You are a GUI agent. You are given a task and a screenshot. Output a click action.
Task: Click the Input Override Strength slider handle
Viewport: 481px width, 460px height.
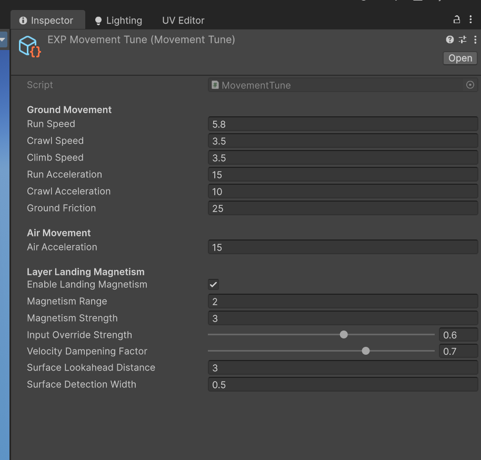tap(344, 335)
